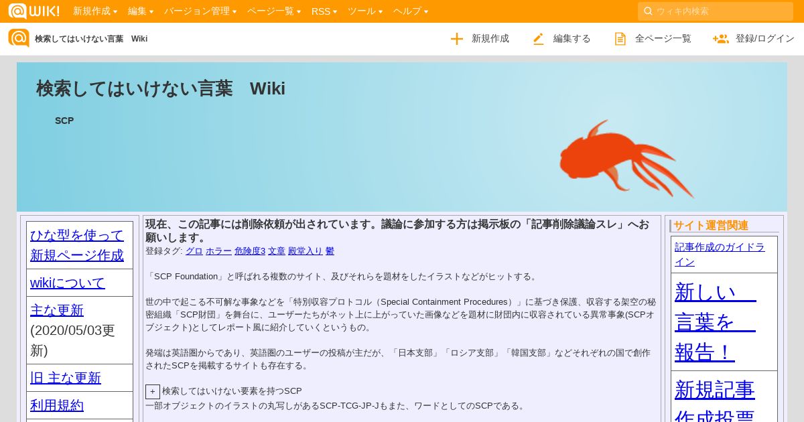Click the deletion request notice heading

(x=397, y=231)
